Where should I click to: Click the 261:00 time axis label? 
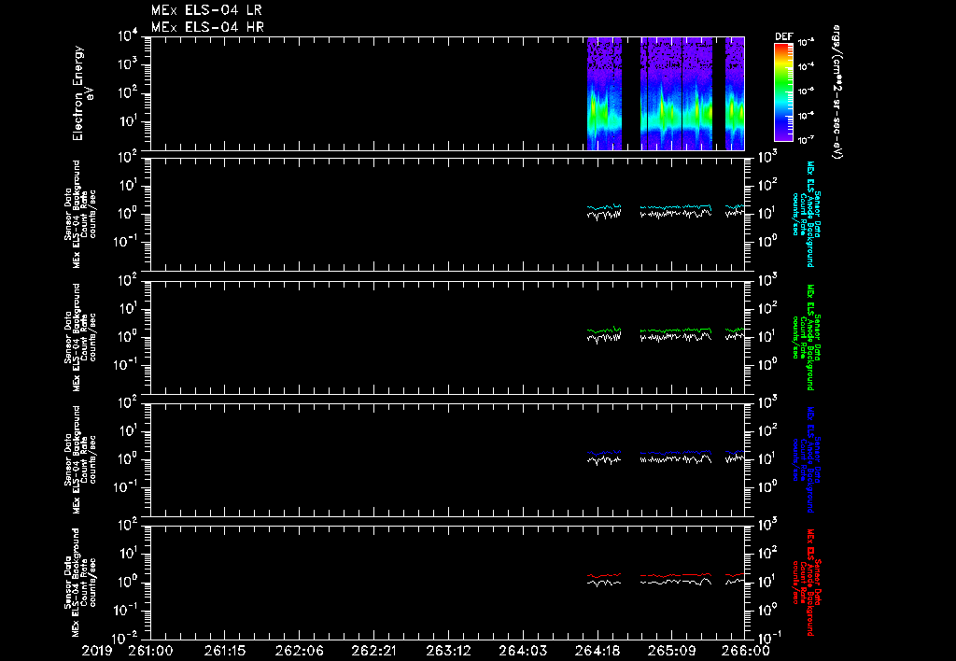[150, 652]
